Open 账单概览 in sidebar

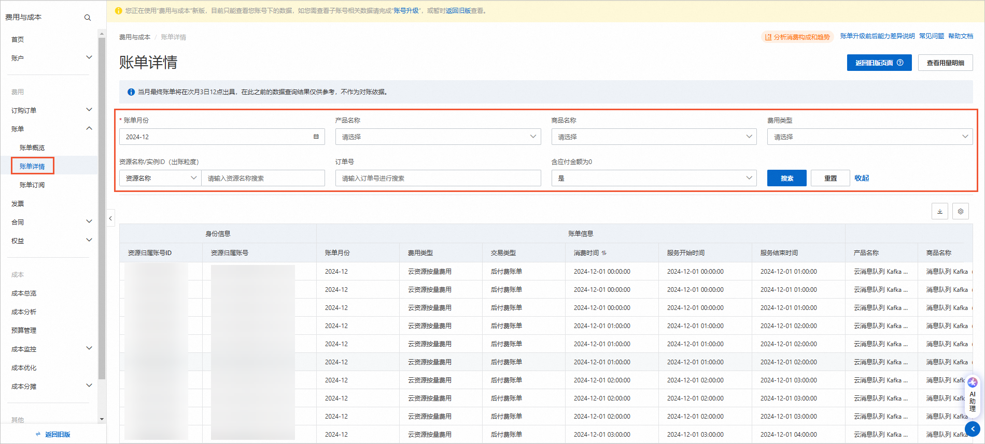tap(32, 148)
